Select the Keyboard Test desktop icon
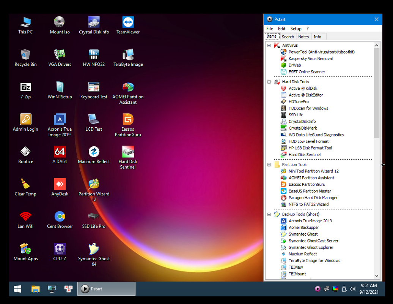393x304 pixels. click(94, 90)
